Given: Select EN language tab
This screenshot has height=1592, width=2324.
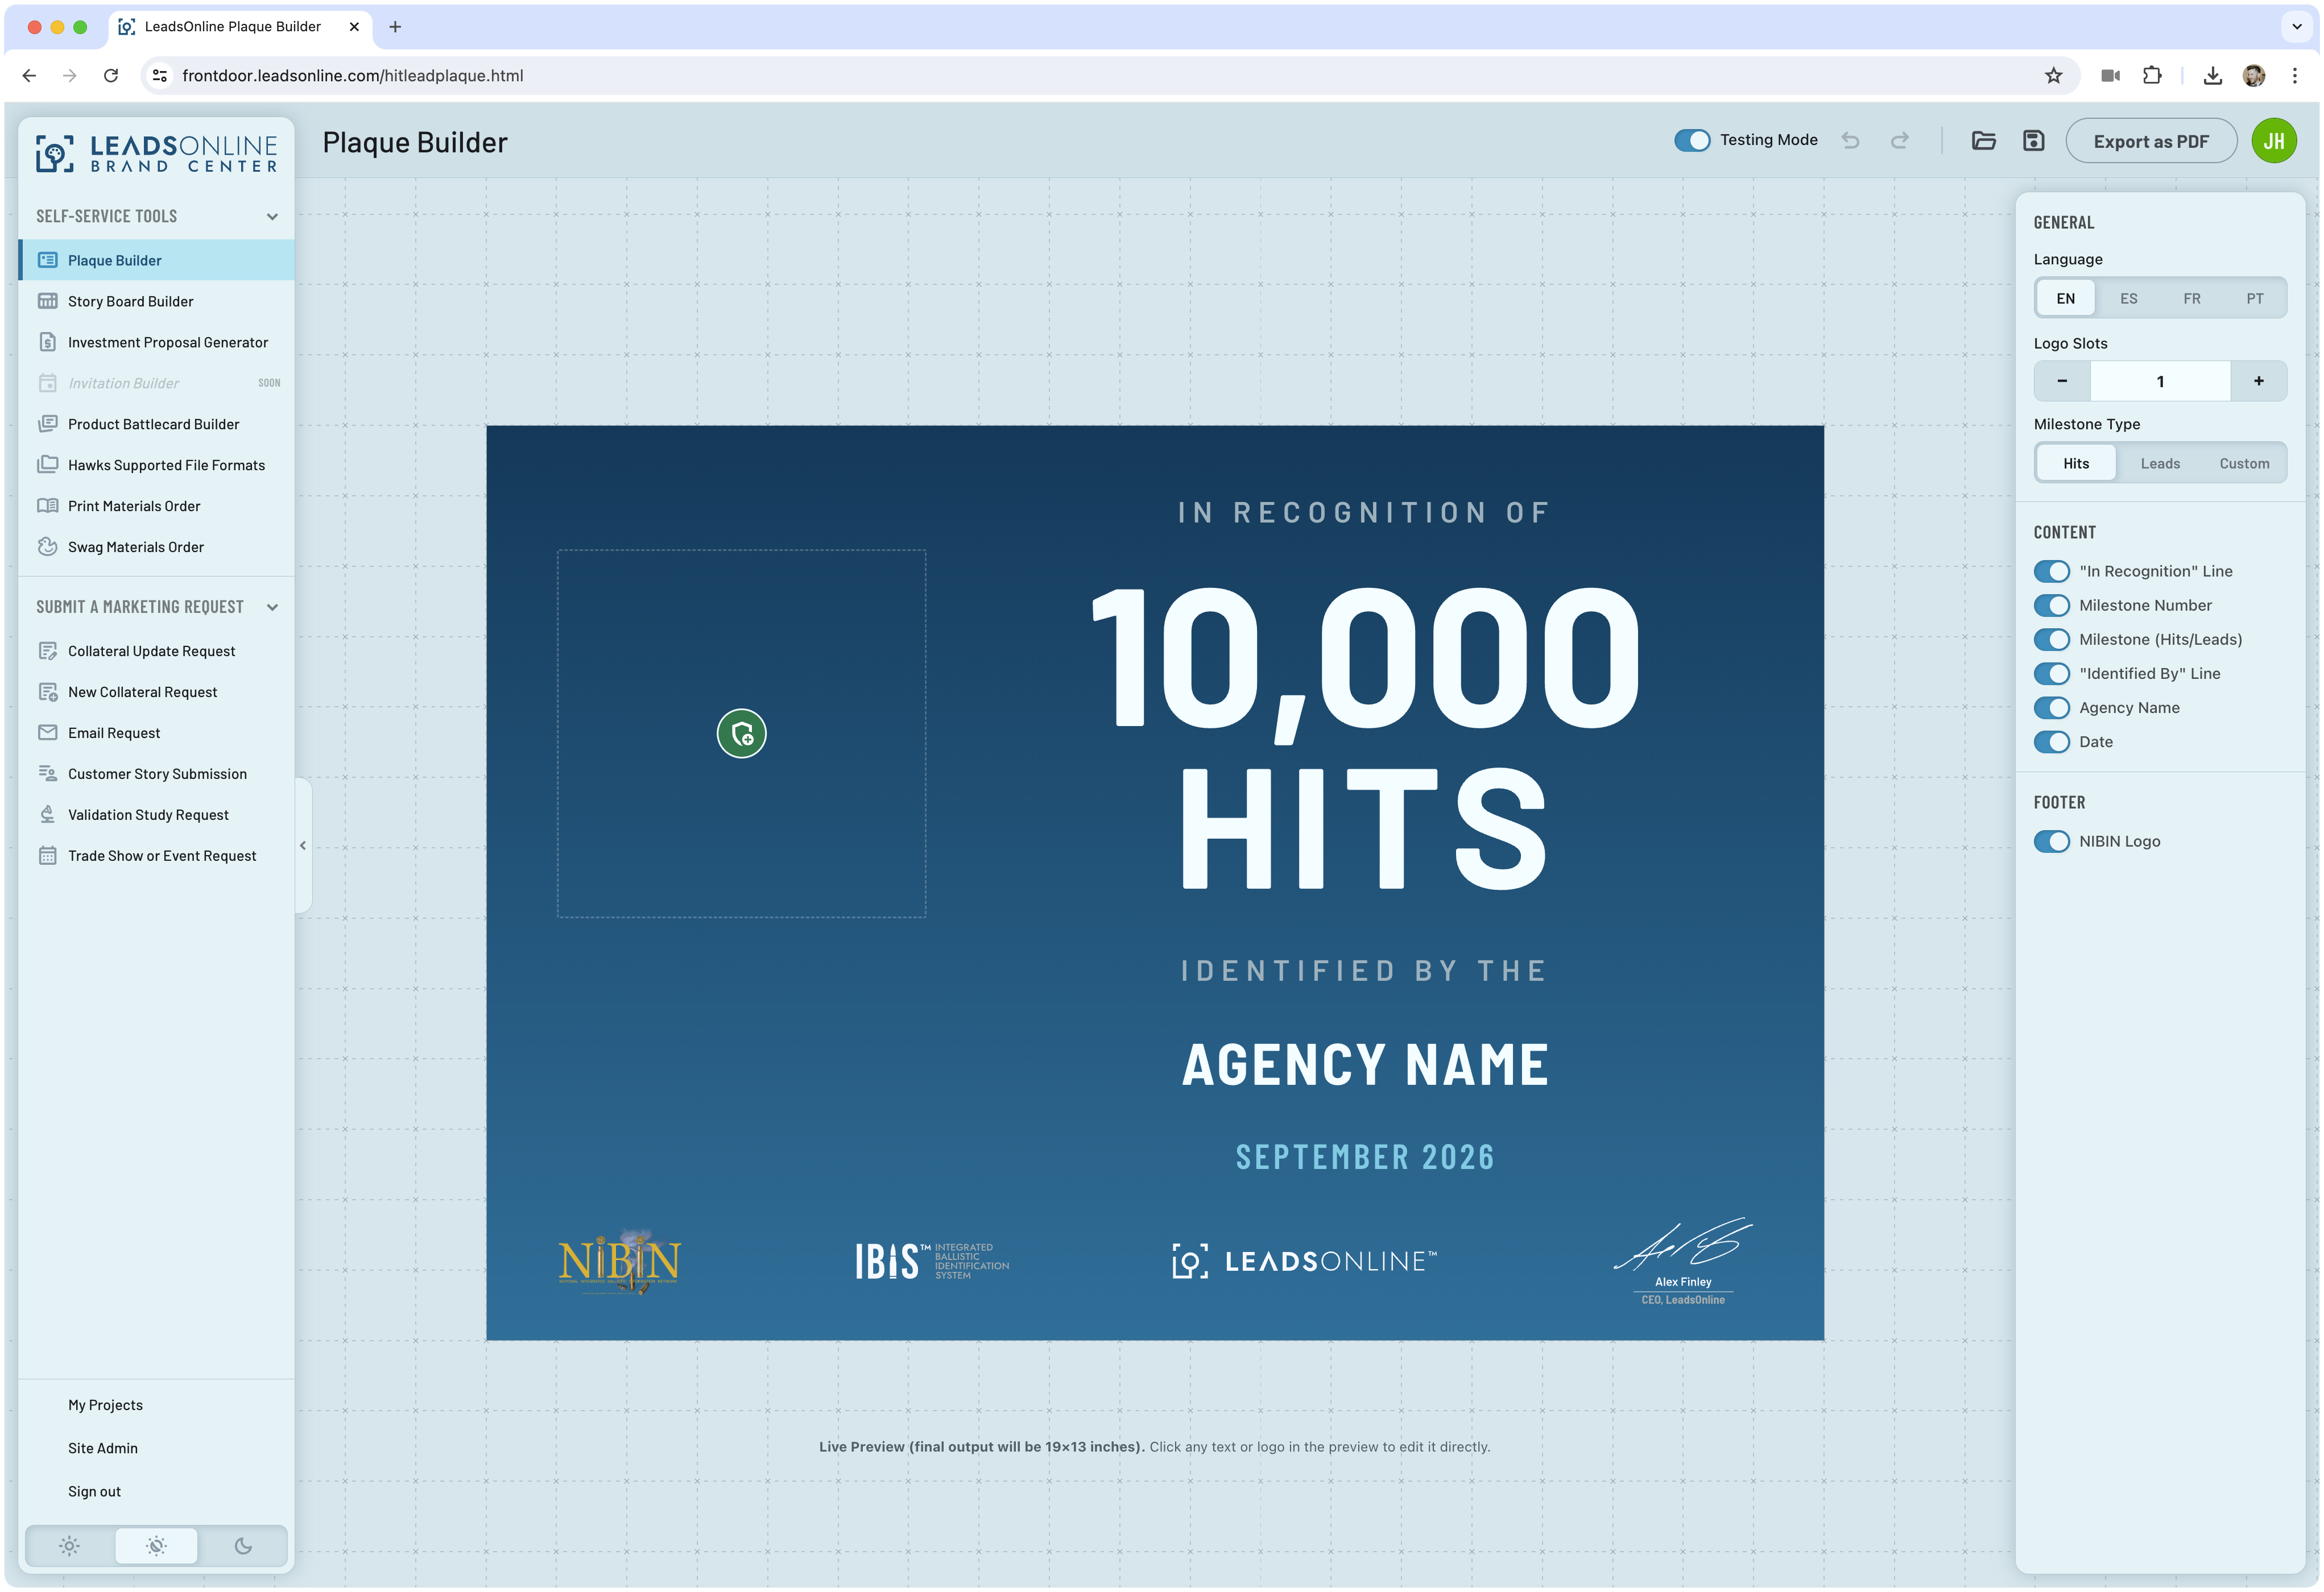Looking at the screenshot, I should coord(2065,299).
